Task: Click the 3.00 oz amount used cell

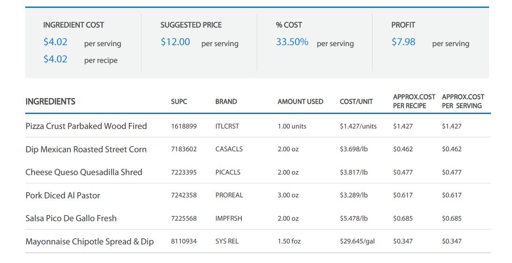Action: (x=288, y=196)
